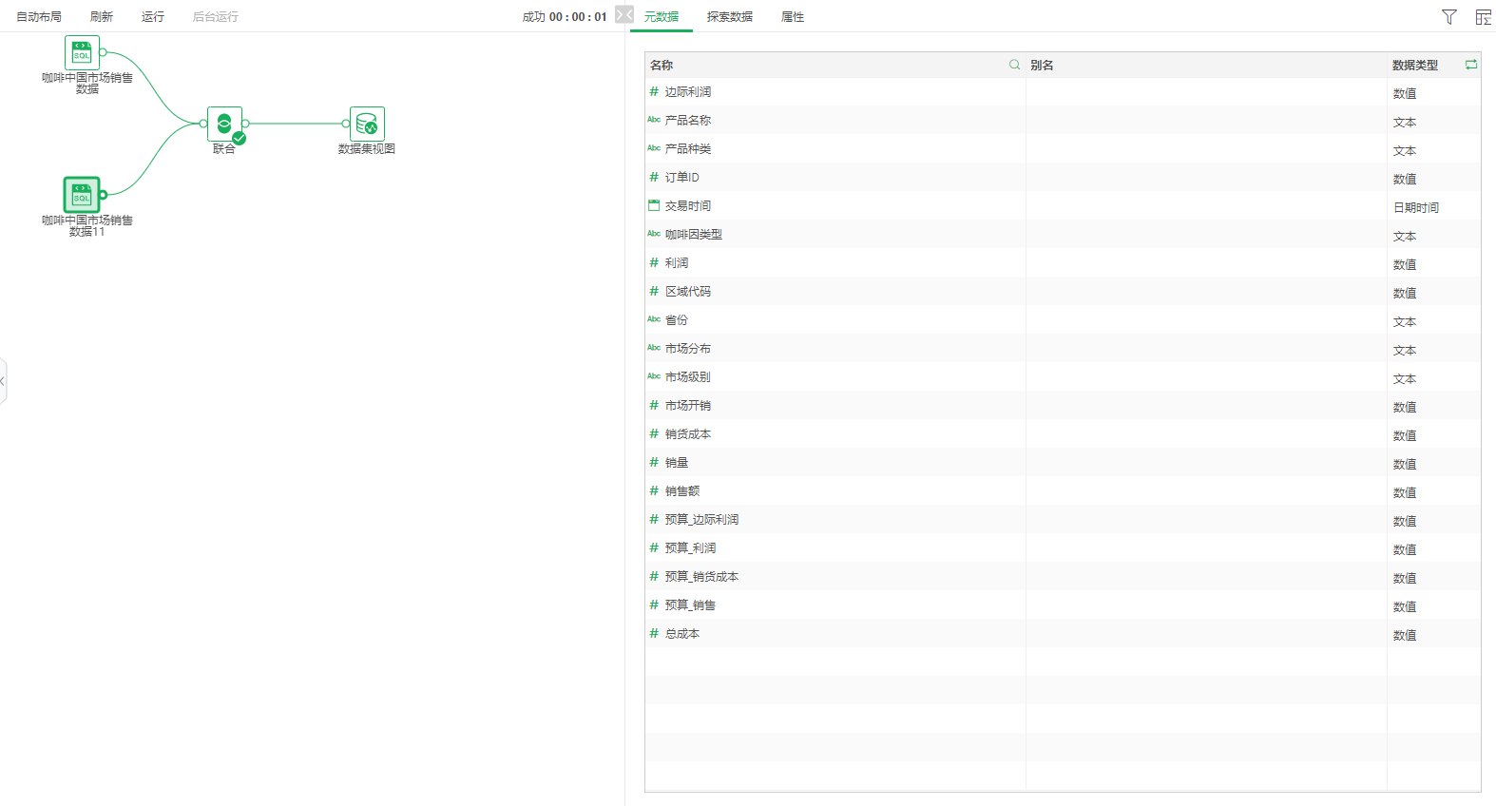The height and width of the screenshot is (806, 1496).
Task: Click the alias cell for 销售额
Action: pyautogui.click(x=1205, y=491)
